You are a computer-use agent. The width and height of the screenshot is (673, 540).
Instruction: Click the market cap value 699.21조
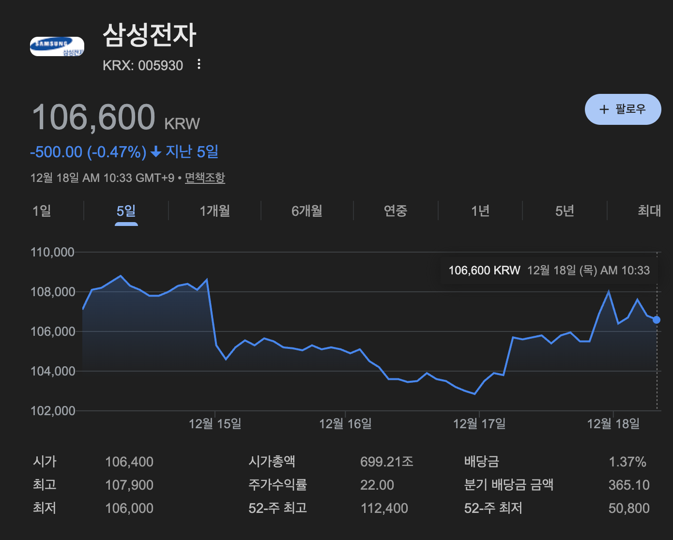387,462
